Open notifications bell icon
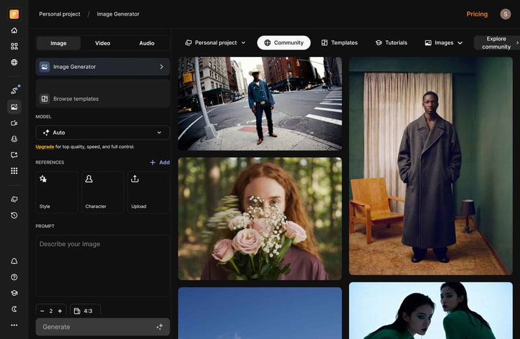This screenshot has width=520, height=339. (x=14, y=261)
